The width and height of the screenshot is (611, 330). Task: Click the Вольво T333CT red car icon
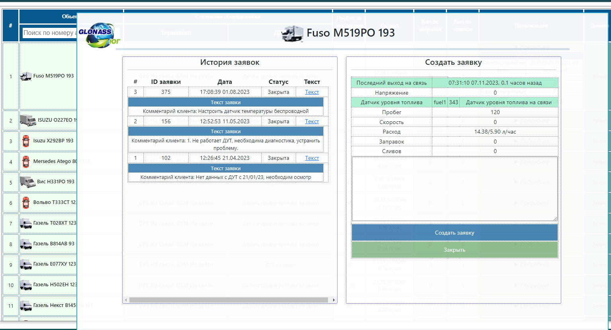[26, 202]
